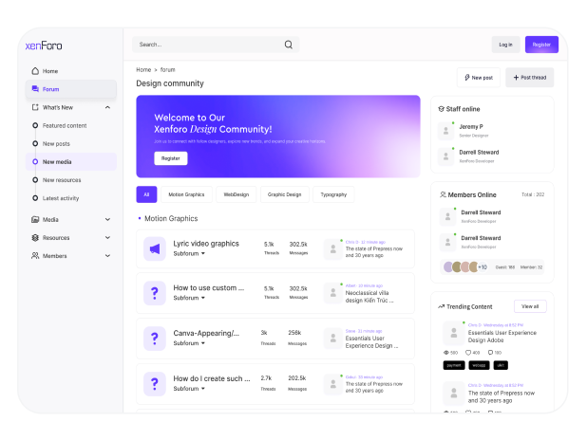Click the Media icon in sidebar
This screenshot has width=587, height=440.
[x=35, y=219]
